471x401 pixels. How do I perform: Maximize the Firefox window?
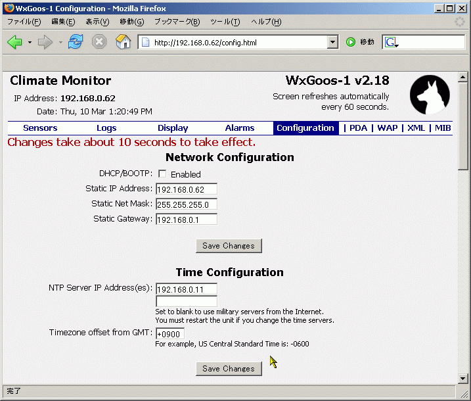point(450,9)
